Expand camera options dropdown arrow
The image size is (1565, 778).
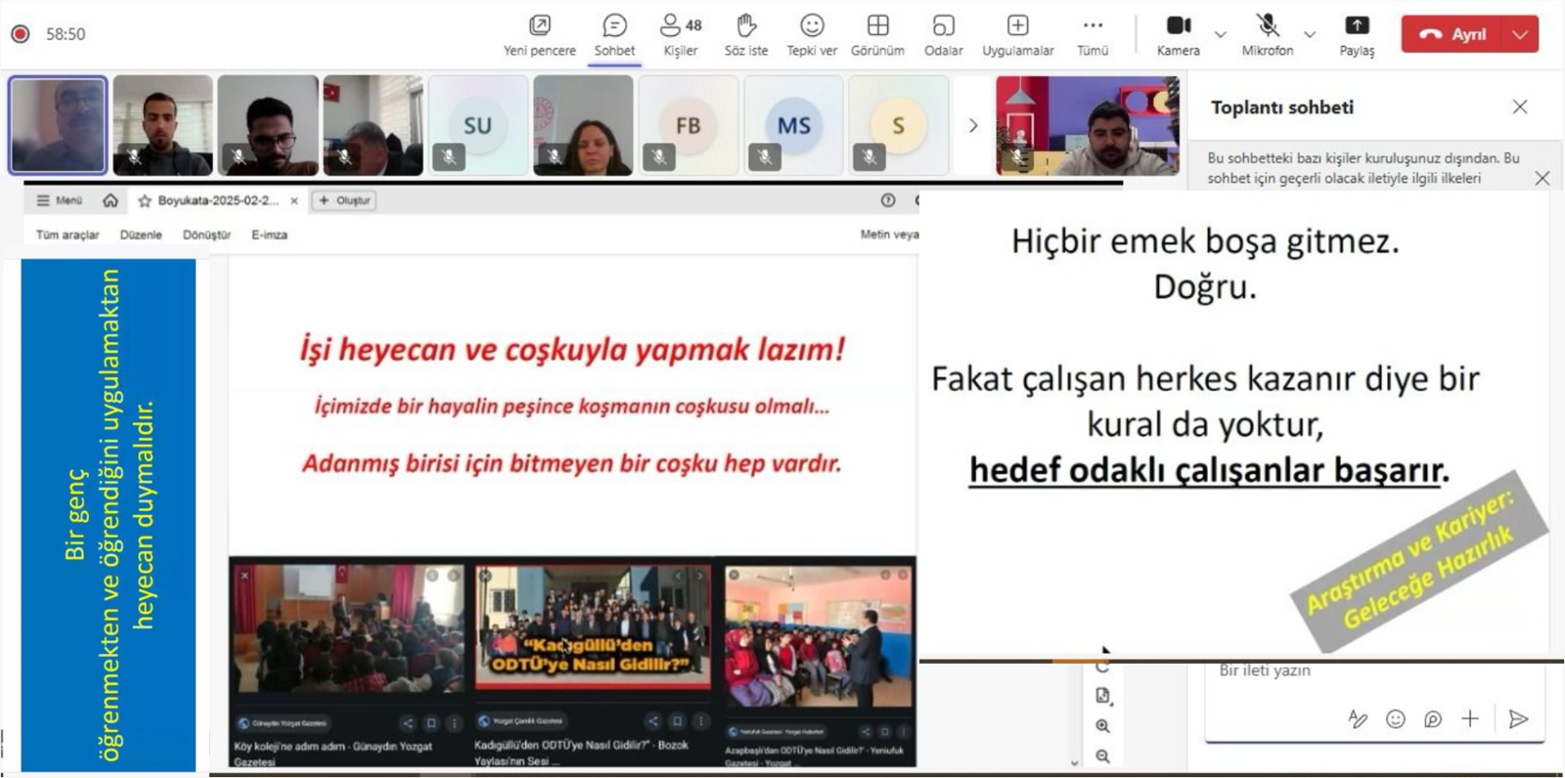(x=1221, y=34)
